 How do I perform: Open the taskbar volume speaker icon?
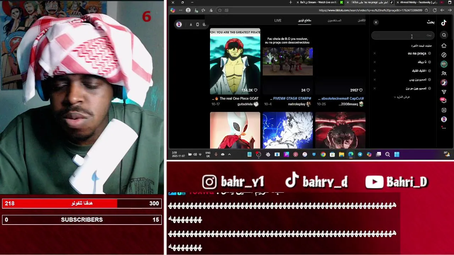tap(195, 154)
